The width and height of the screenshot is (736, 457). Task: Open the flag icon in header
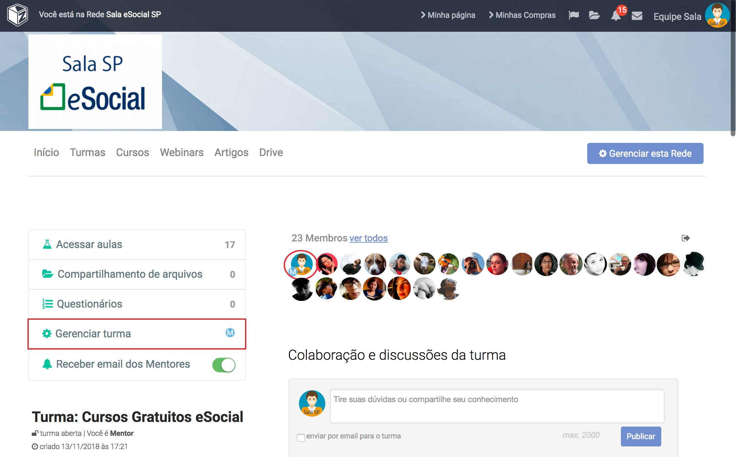coord(574,15)
